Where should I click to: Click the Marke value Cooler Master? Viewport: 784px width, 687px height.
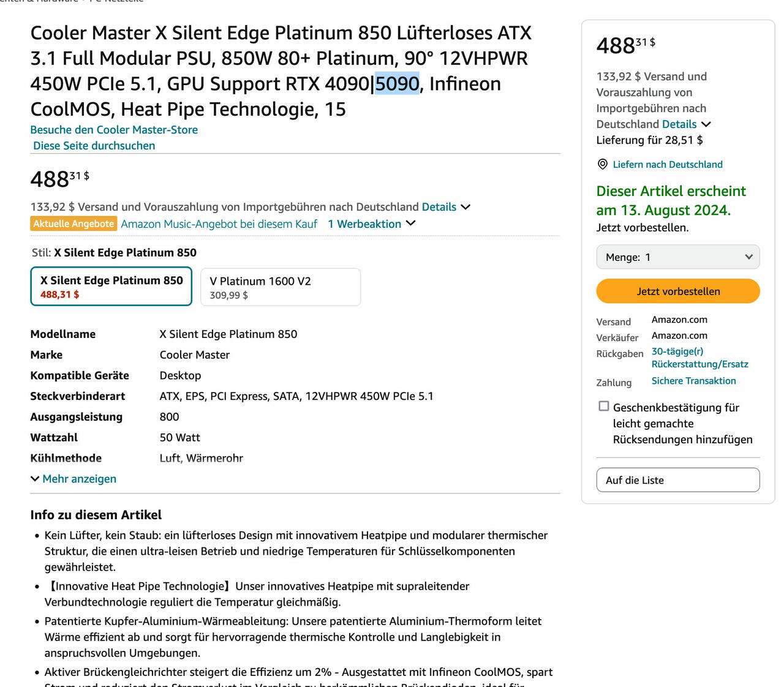coord(195,355)
